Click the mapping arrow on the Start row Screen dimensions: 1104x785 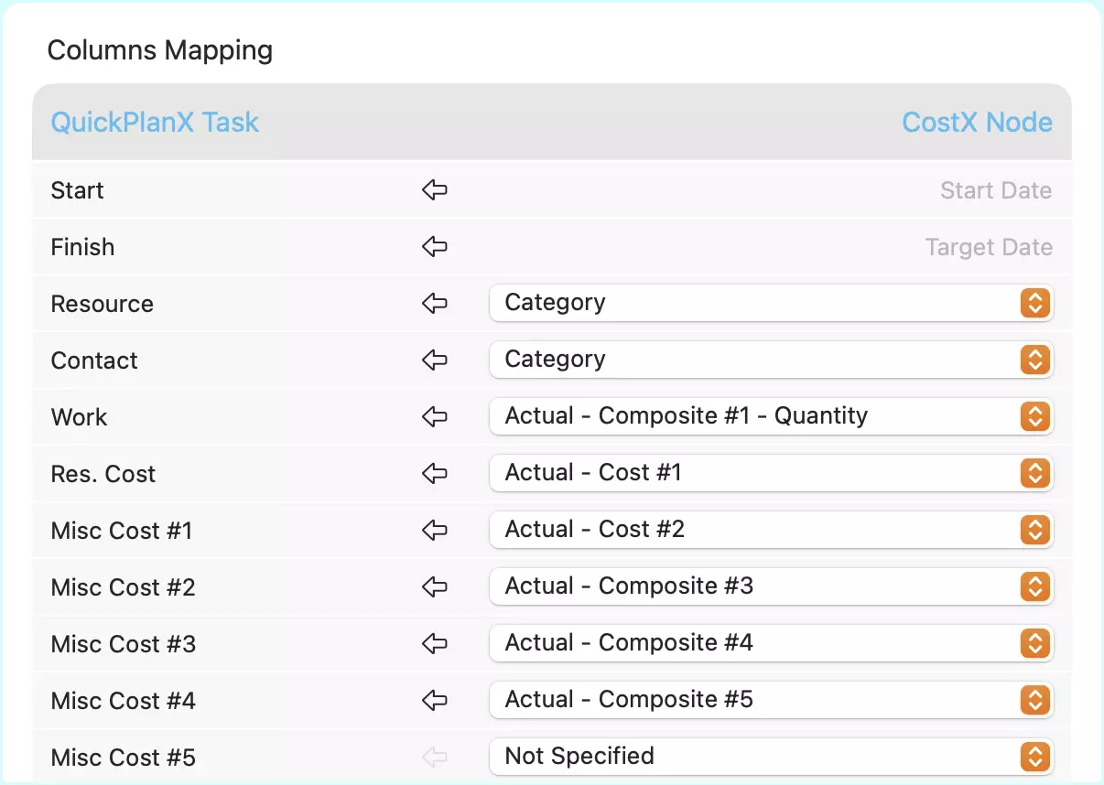(434, 190)
